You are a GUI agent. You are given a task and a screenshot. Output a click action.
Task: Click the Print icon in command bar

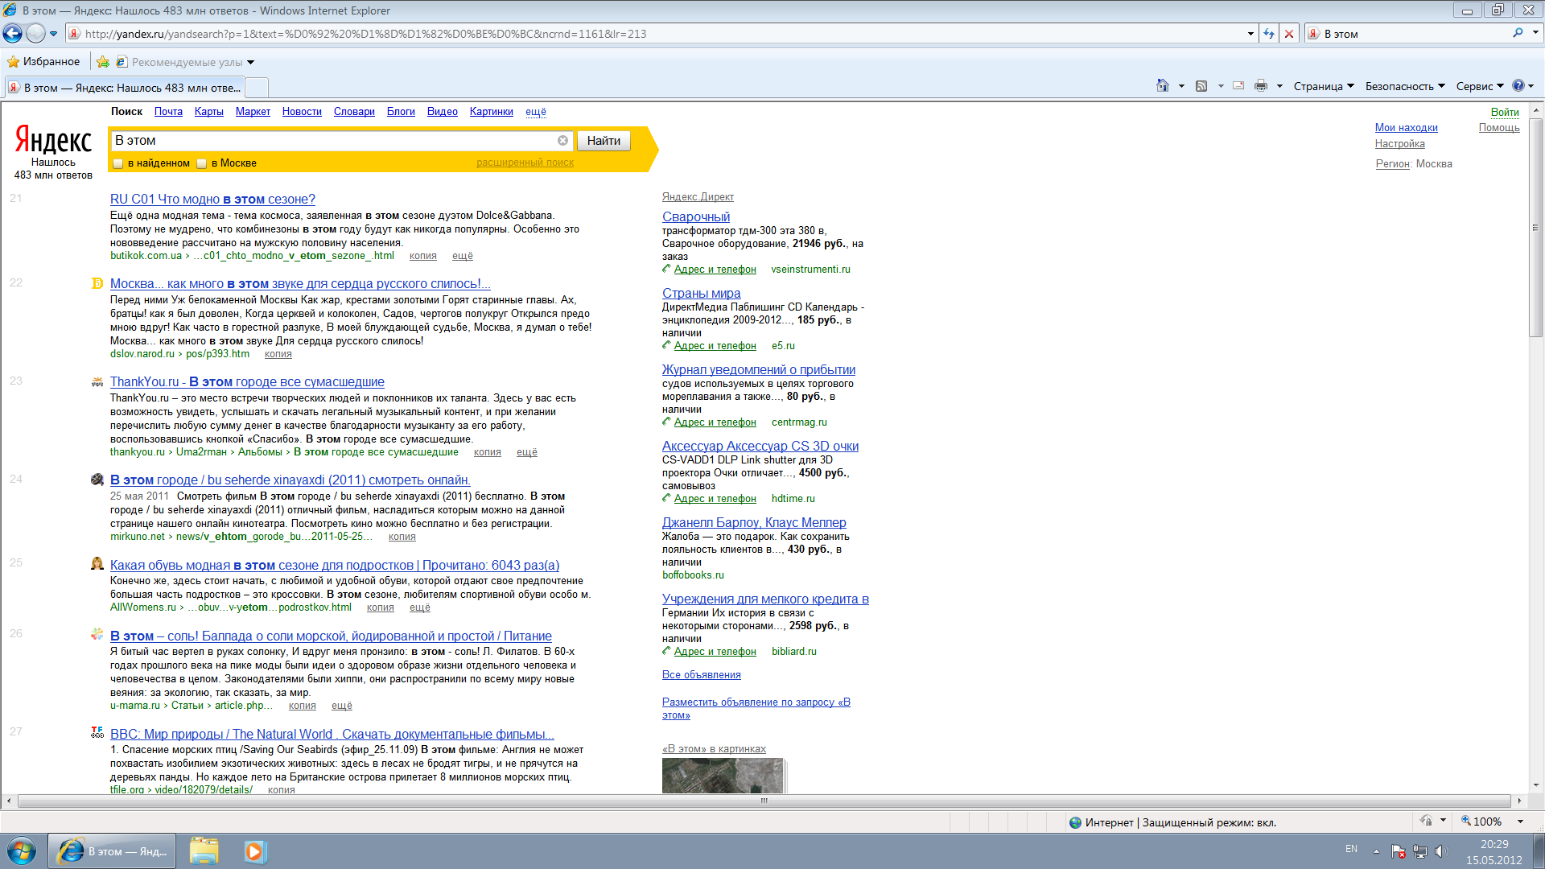coord(1261,86)
